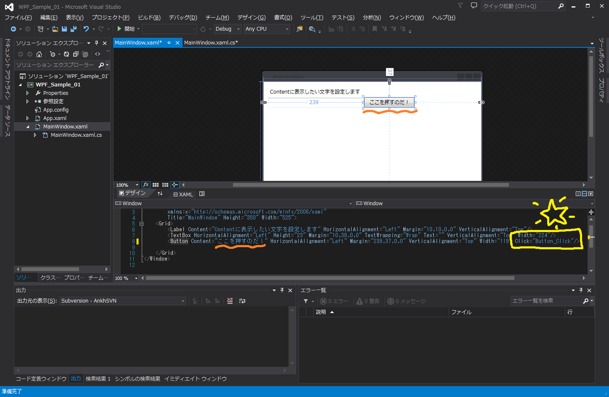Click the Open File toolbar icon
This screenshot has width=609, height=397.
click(55, 29)
